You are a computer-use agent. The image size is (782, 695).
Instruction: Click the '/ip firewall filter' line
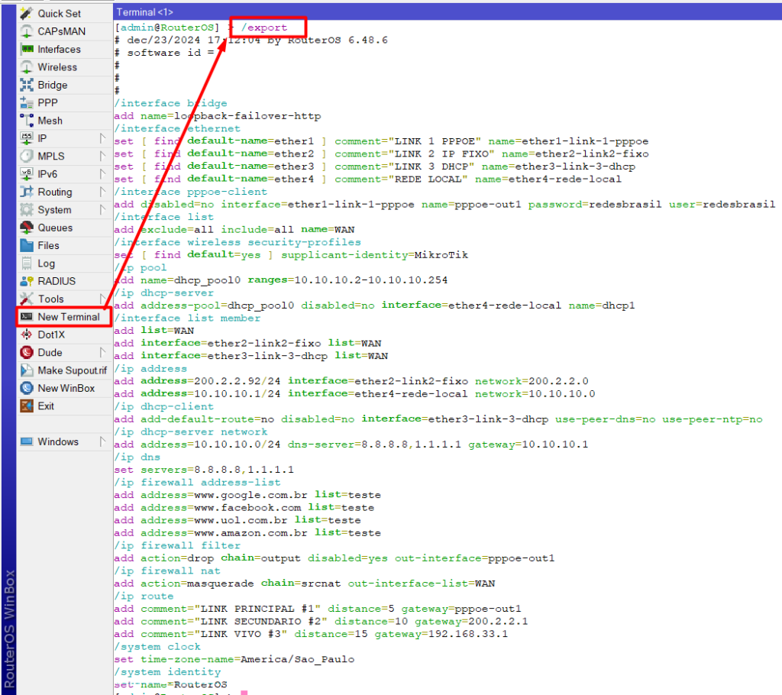(177, 545)
